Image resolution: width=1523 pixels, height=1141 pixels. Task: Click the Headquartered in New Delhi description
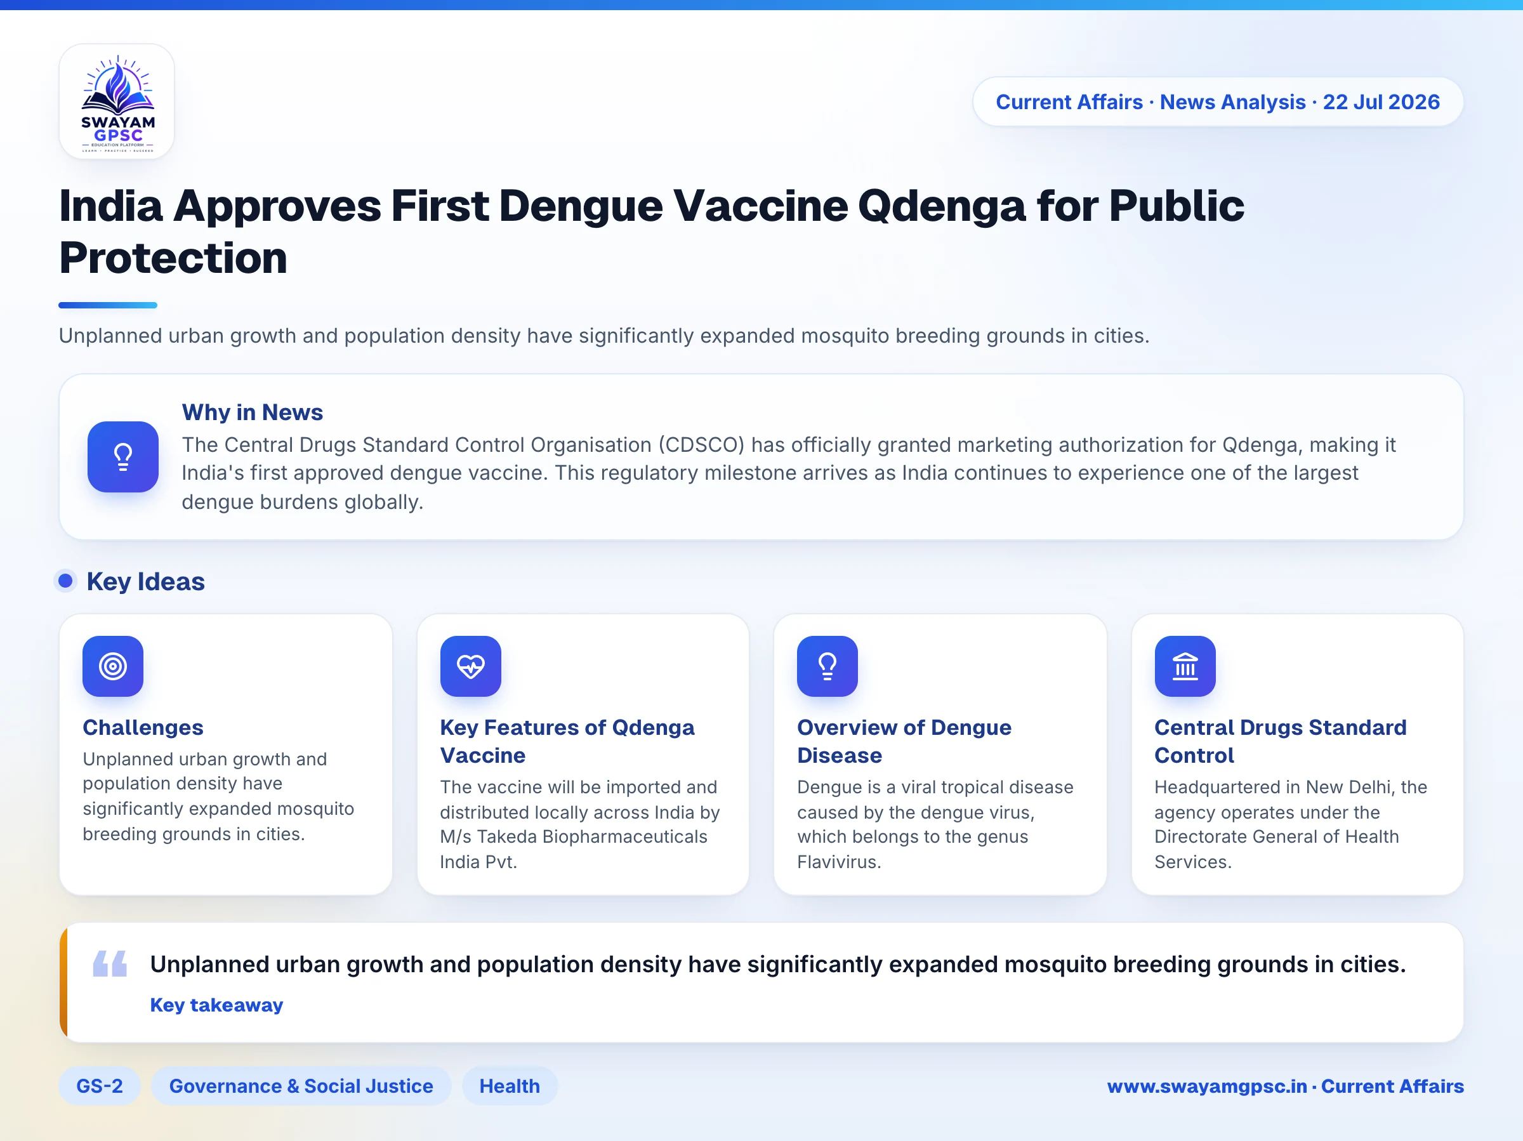point(1291,824)
